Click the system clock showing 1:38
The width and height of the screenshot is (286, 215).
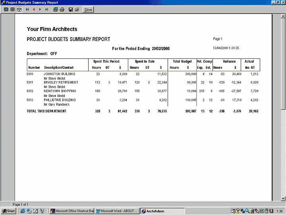tap(279, 211)
